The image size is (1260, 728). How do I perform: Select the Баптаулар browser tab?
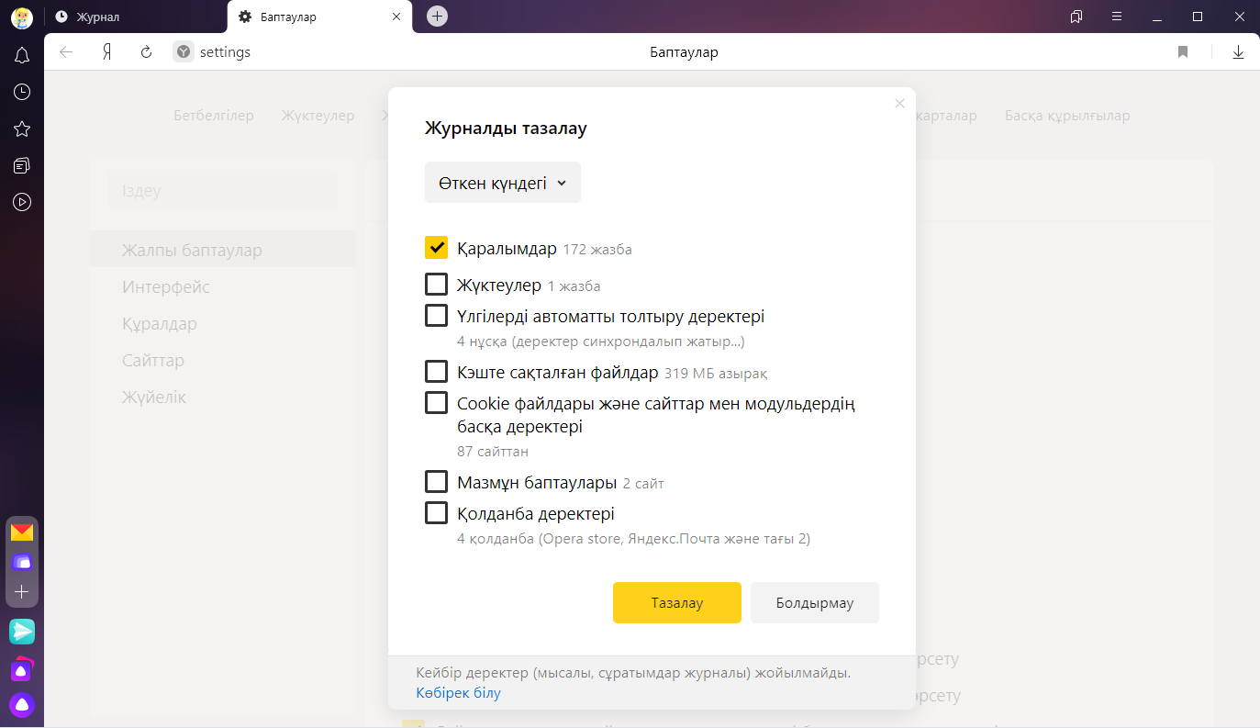pyautogui.click(x=320, y=17)
